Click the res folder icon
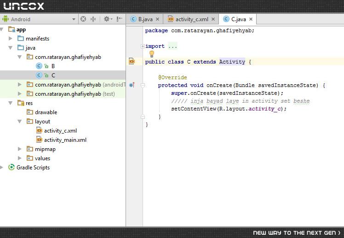 pos(21,103)
